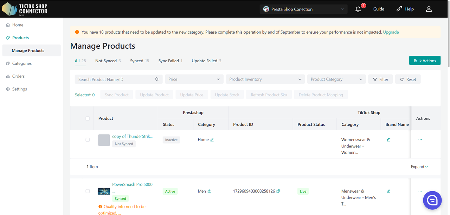Switch to the All products tab
The height and width of the screenshot is (215, 450).
(x=80, y=61)
